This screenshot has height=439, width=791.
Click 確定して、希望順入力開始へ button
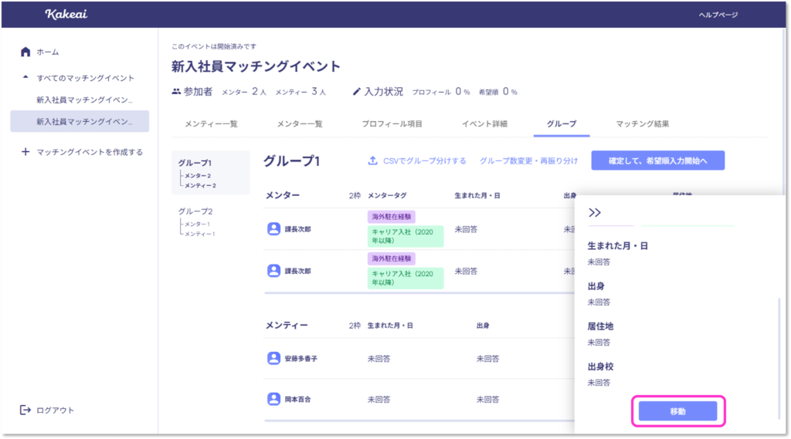pyautogui.click(x=657, y=160)
